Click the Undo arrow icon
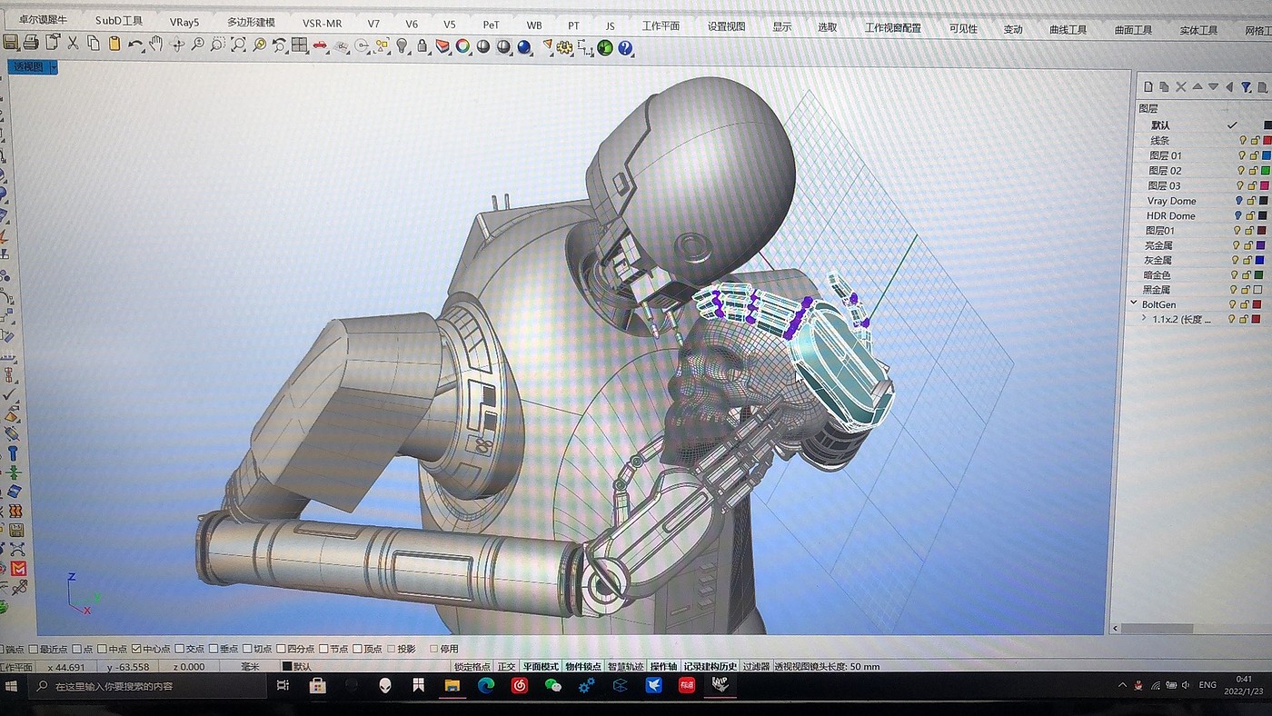1272x716 pixels. click(x=135, y=45)
